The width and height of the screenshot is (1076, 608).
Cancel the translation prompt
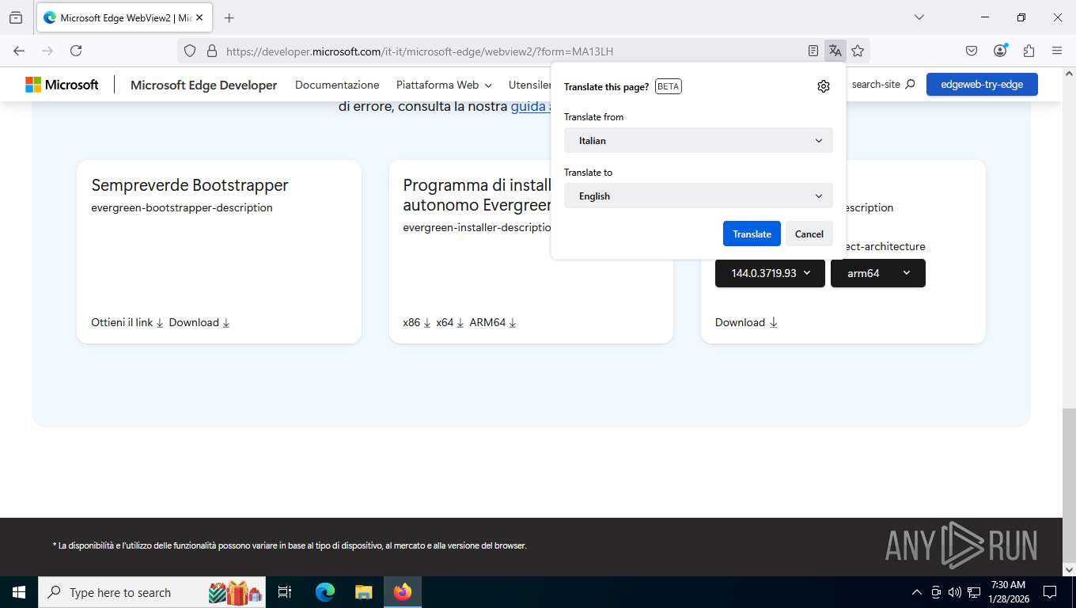click(x=809, y=234)
